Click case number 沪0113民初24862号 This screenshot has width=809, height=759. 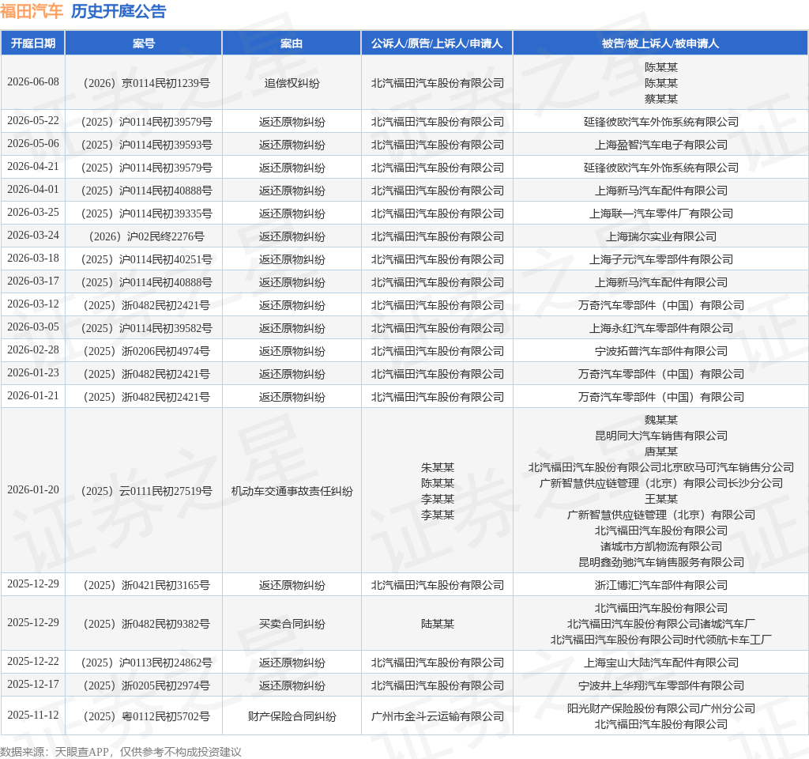pos(146,663)
